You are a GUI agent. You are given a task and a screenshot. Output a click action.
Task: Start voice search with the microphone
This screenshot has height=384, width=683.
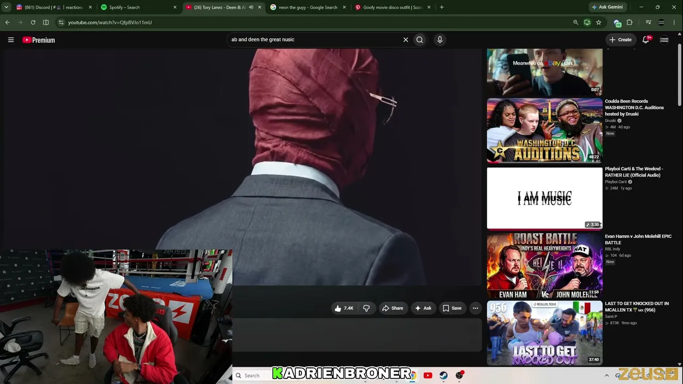(x=440, y=39)
